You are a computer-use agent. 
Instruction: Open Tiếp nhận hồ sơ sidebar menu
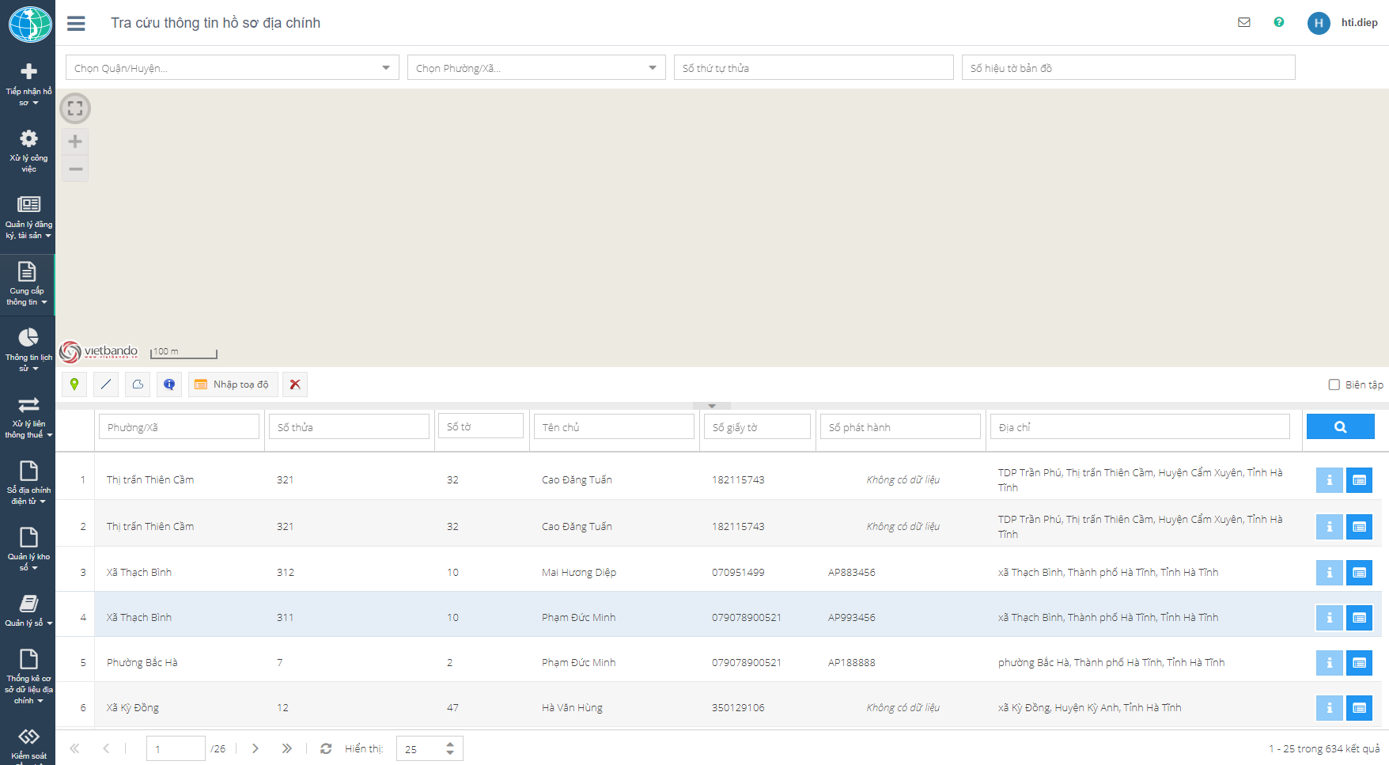coord(28,84)
